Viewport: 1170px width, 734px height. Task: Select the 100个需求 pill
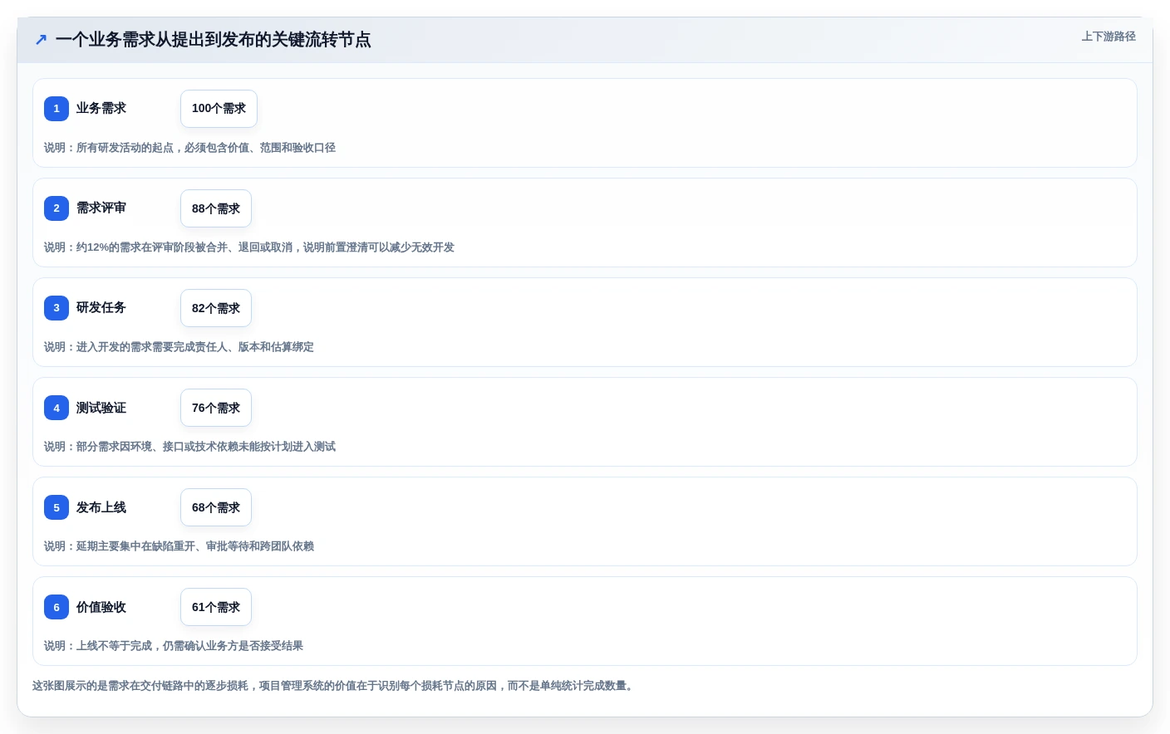click(x=219, y=109)
